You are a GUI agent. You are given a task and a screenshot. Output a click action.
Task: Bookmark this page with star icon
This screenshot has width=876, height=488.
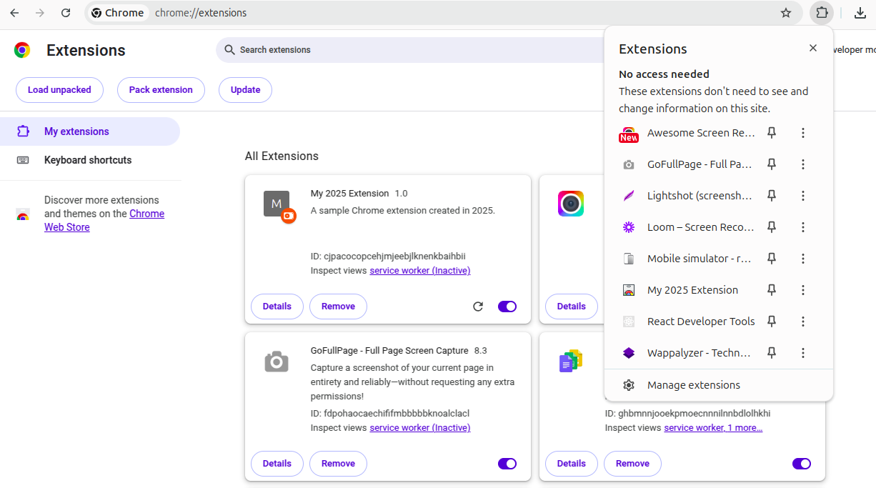click(x=786, y=13)
